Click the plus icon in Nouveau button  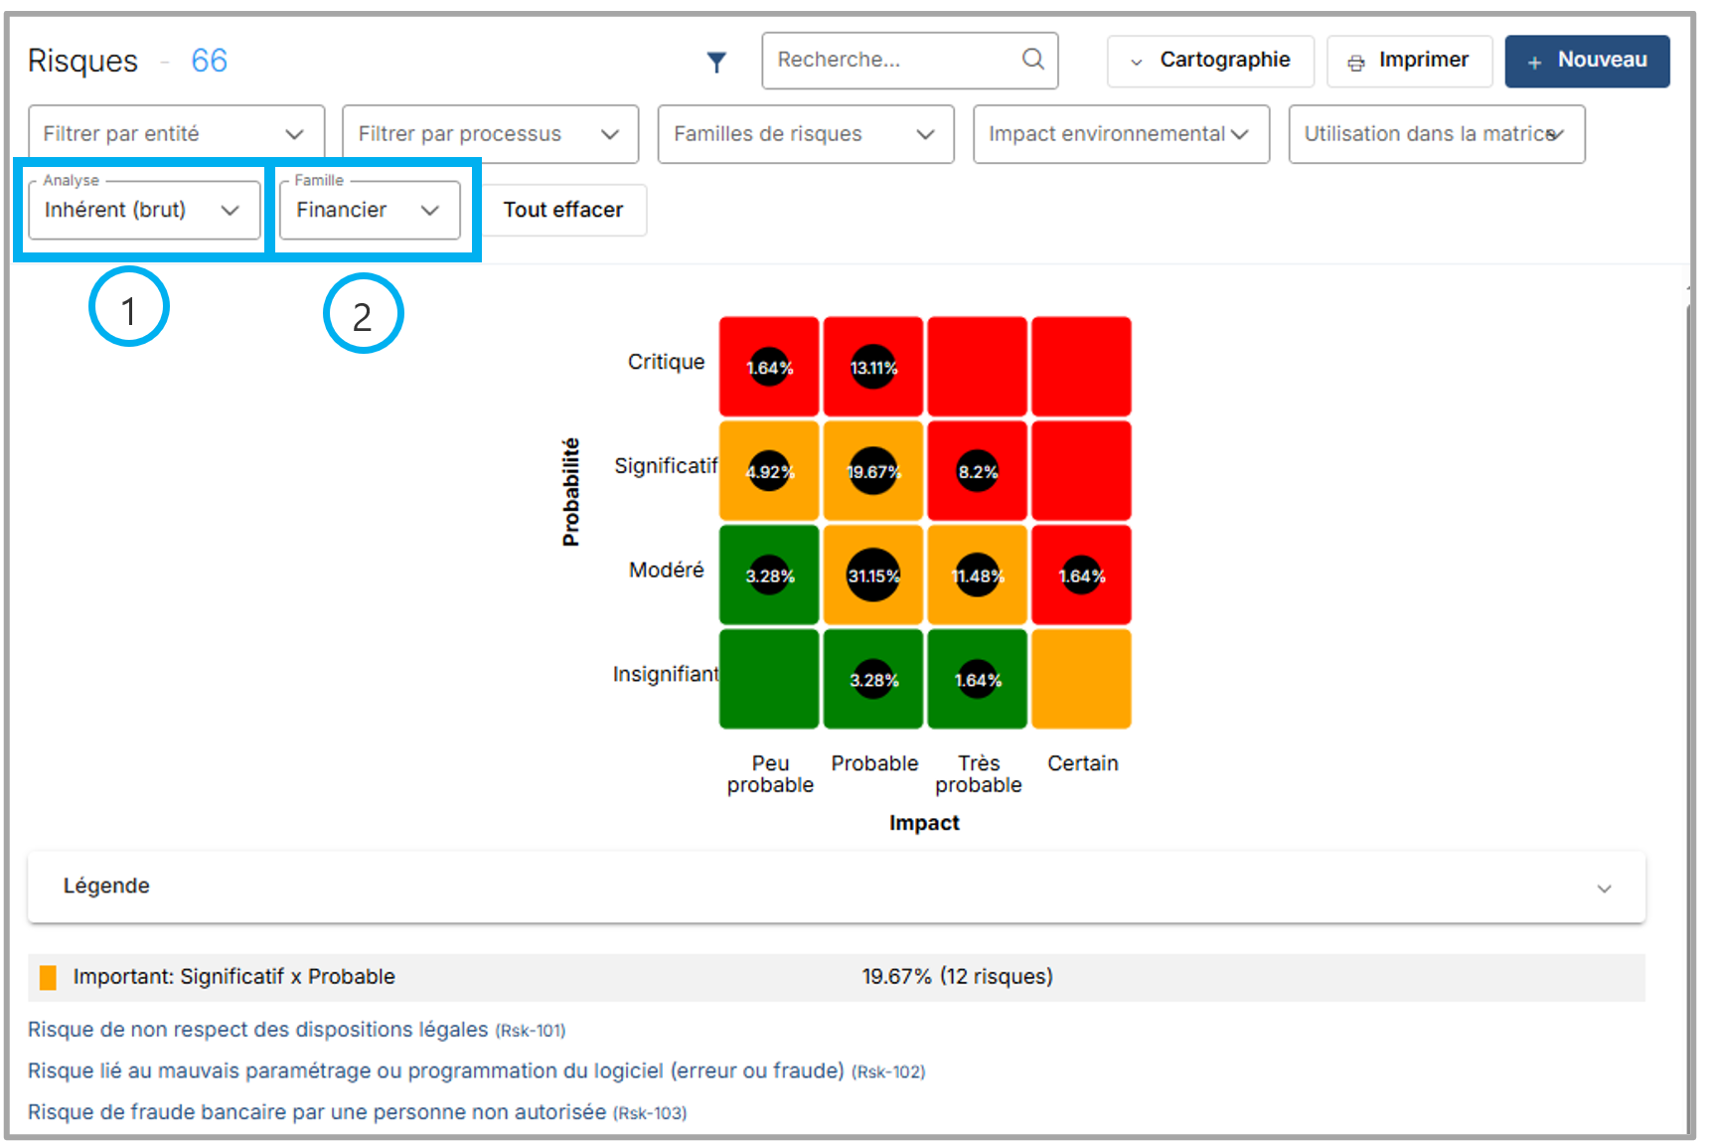tap(1534, 62)
